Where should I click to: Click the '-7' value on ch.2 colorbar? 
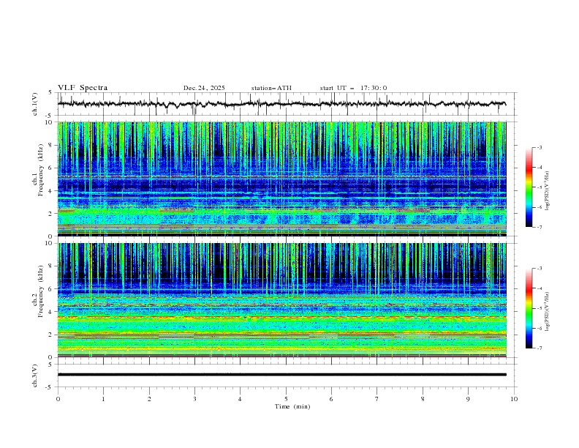pos(540,348)
